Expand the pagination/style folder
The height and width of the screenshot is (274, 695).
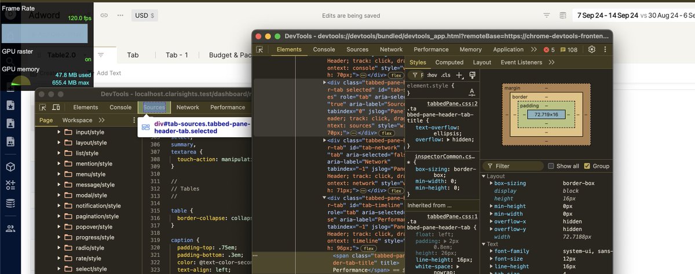click(x=59, y=217)
